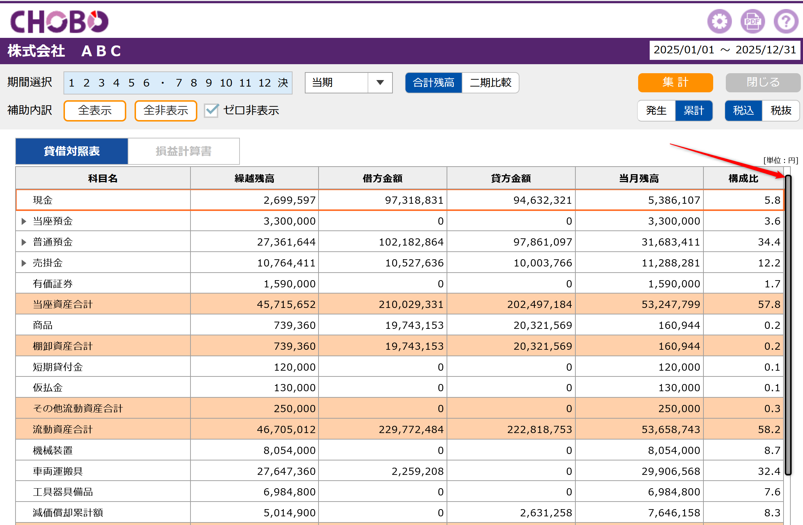This screenshot has width=803, height=525.
Task: Click the 借方金額 column header
Action: pyautogui.click(x=383, y=178)
